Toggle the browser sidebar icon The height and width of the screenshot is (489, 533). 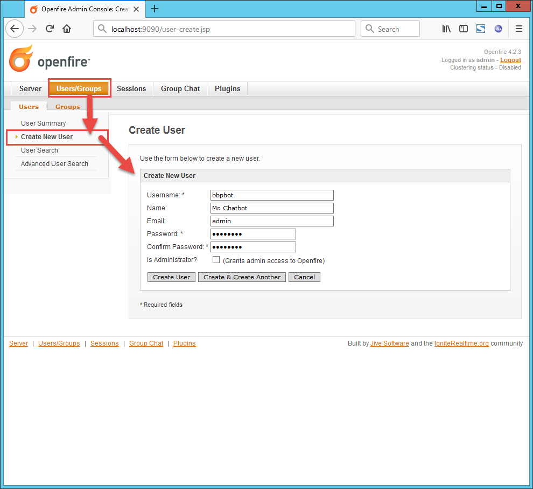[464, 29]
